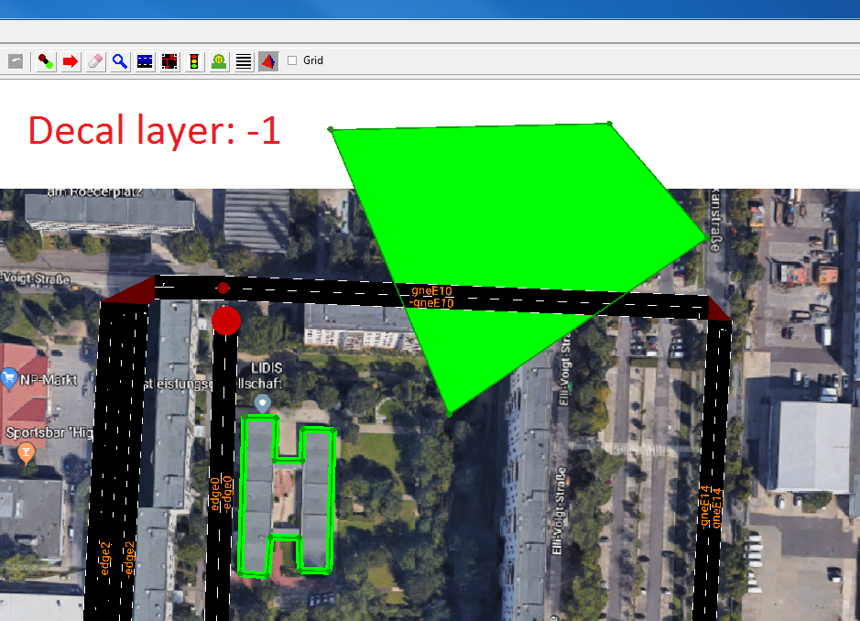The height and width of the screenshot is (621, 860).
Task: Click the highlighted polygon locate icon
Action: (x=267, y=61)
